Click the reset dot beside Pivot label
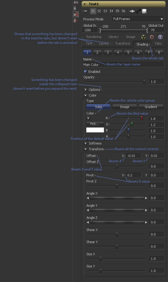This screenshot has height=282, width=168. click(95, 175)
